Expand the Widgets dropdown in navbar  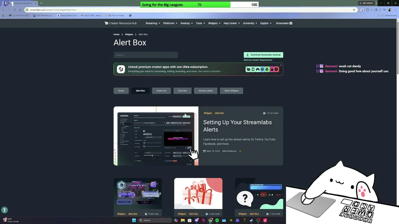[x=214, y=23]
